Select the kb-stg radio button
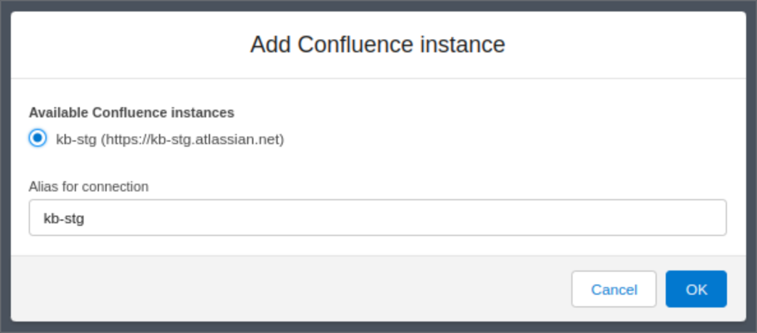Screen dimensions: 757x333 38,138
